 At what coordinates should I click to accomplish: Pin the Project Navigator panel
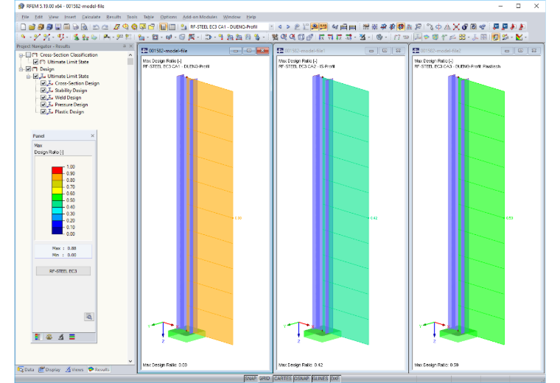125,46
